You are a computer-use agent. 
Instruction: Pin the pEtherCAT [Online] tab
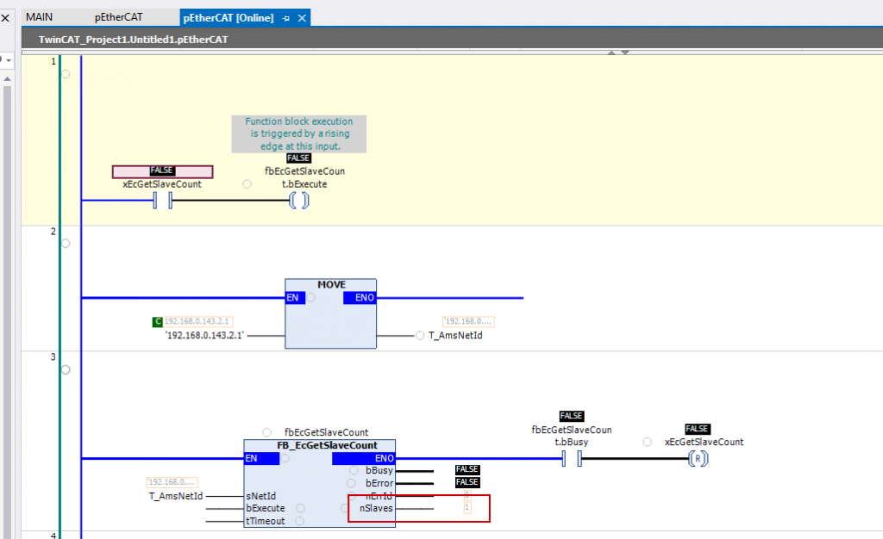click(x=286, y=18)
